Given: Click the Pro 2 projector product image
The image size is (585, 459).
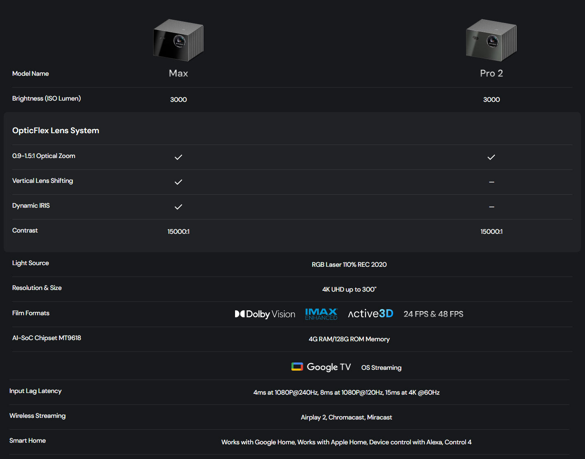Looking at the screenshot, I should click(491, 40).
